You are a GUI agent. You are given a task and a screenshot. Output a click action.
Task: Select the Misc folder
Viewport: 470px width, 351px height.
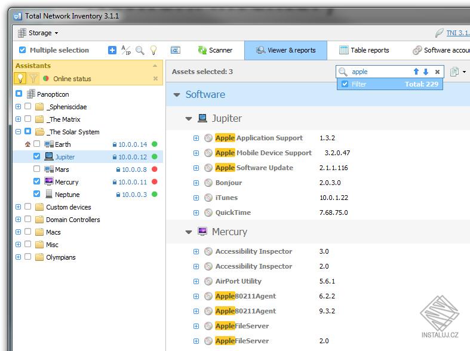(x=52, y=245)
